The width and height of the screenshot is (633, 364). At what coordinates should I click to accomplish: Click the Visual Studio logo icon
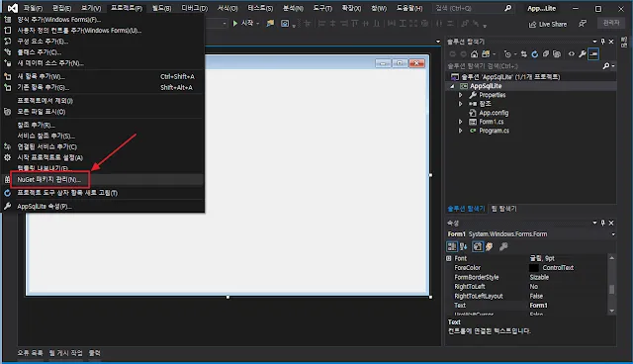pos(13,8)
